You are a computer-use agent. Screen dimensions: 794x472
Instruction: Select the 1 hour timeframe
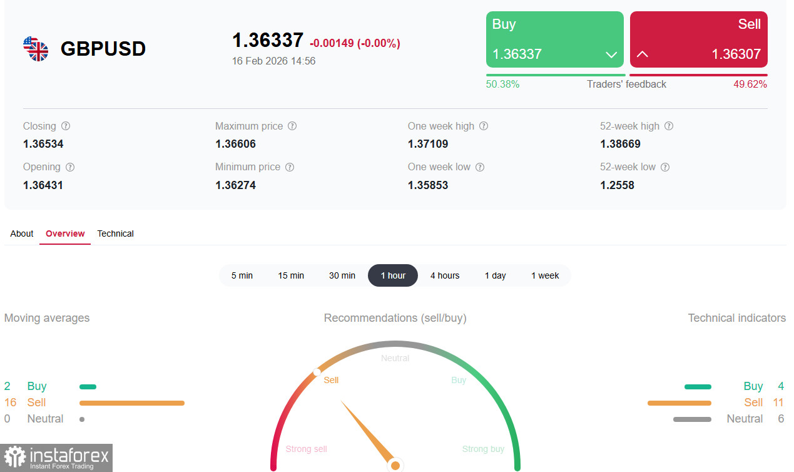coord(393,275)
